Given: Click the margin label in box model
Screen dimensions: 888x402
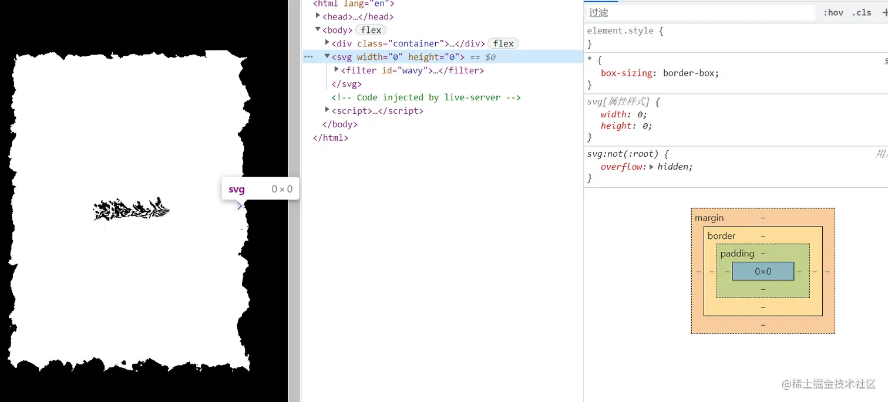Looking at the screenshot, I should click(709, 218).
